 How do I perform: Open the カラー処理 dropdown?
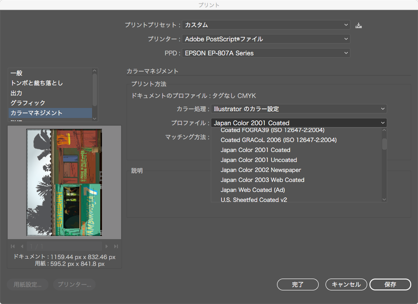[x=298, y=109]
